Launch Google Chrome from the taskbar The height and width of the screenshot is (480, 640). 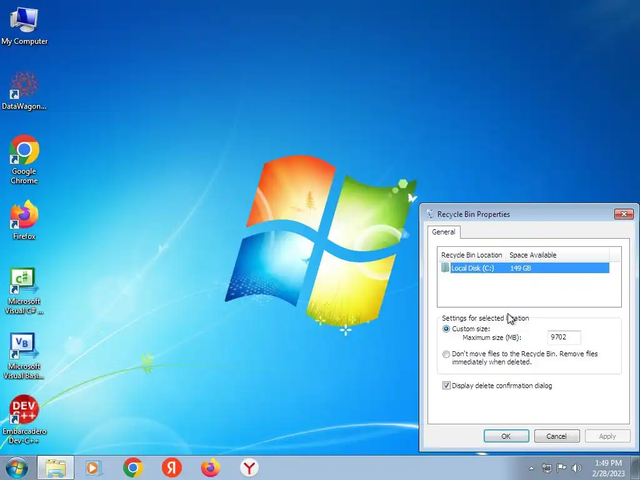(x=132, y=467)
